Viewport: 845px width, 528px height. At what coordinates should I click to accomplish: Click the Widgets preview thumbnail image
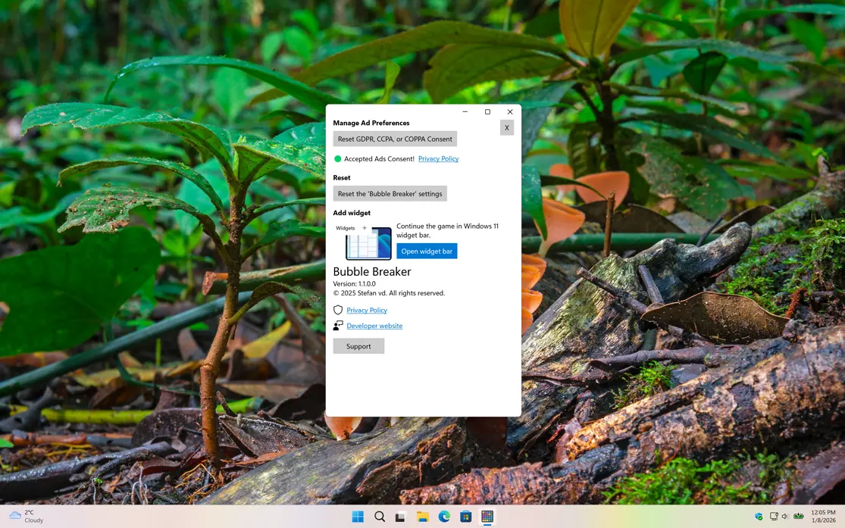click(364, 242)
